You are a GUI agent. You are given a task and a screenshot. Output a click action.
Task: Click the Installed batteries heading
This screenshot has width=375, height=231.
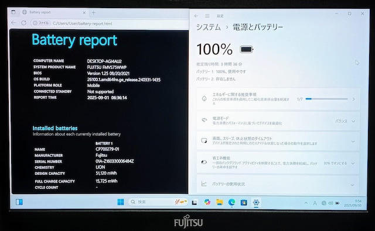tap(55, 128)
